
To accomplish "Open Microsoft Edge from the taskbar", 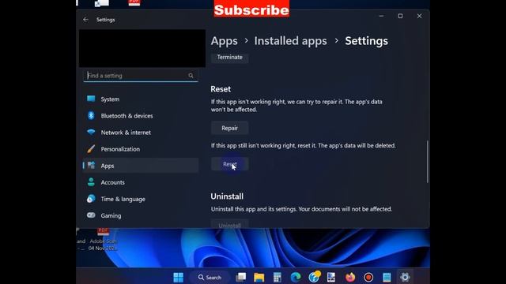I will (296, 277).
